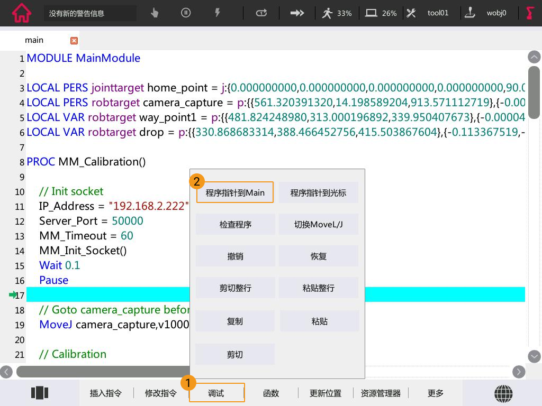The image size is (542, 406).
Task: Toggle the motor power lightning icon
Action: click(217, 13)
